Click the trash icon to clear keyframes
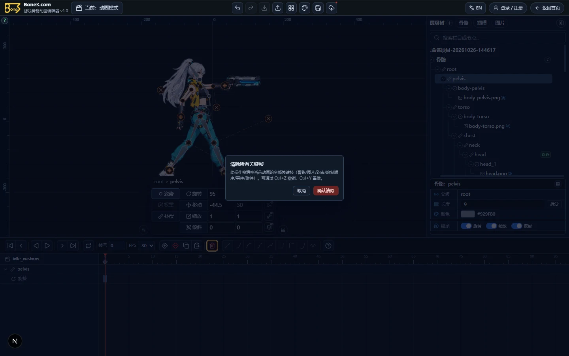 point(212,246)
